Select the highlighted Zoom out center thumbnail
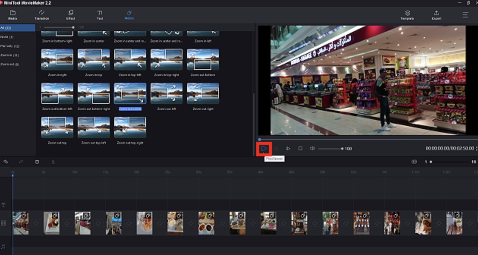 pyautogui.click(x=130, y=93)
